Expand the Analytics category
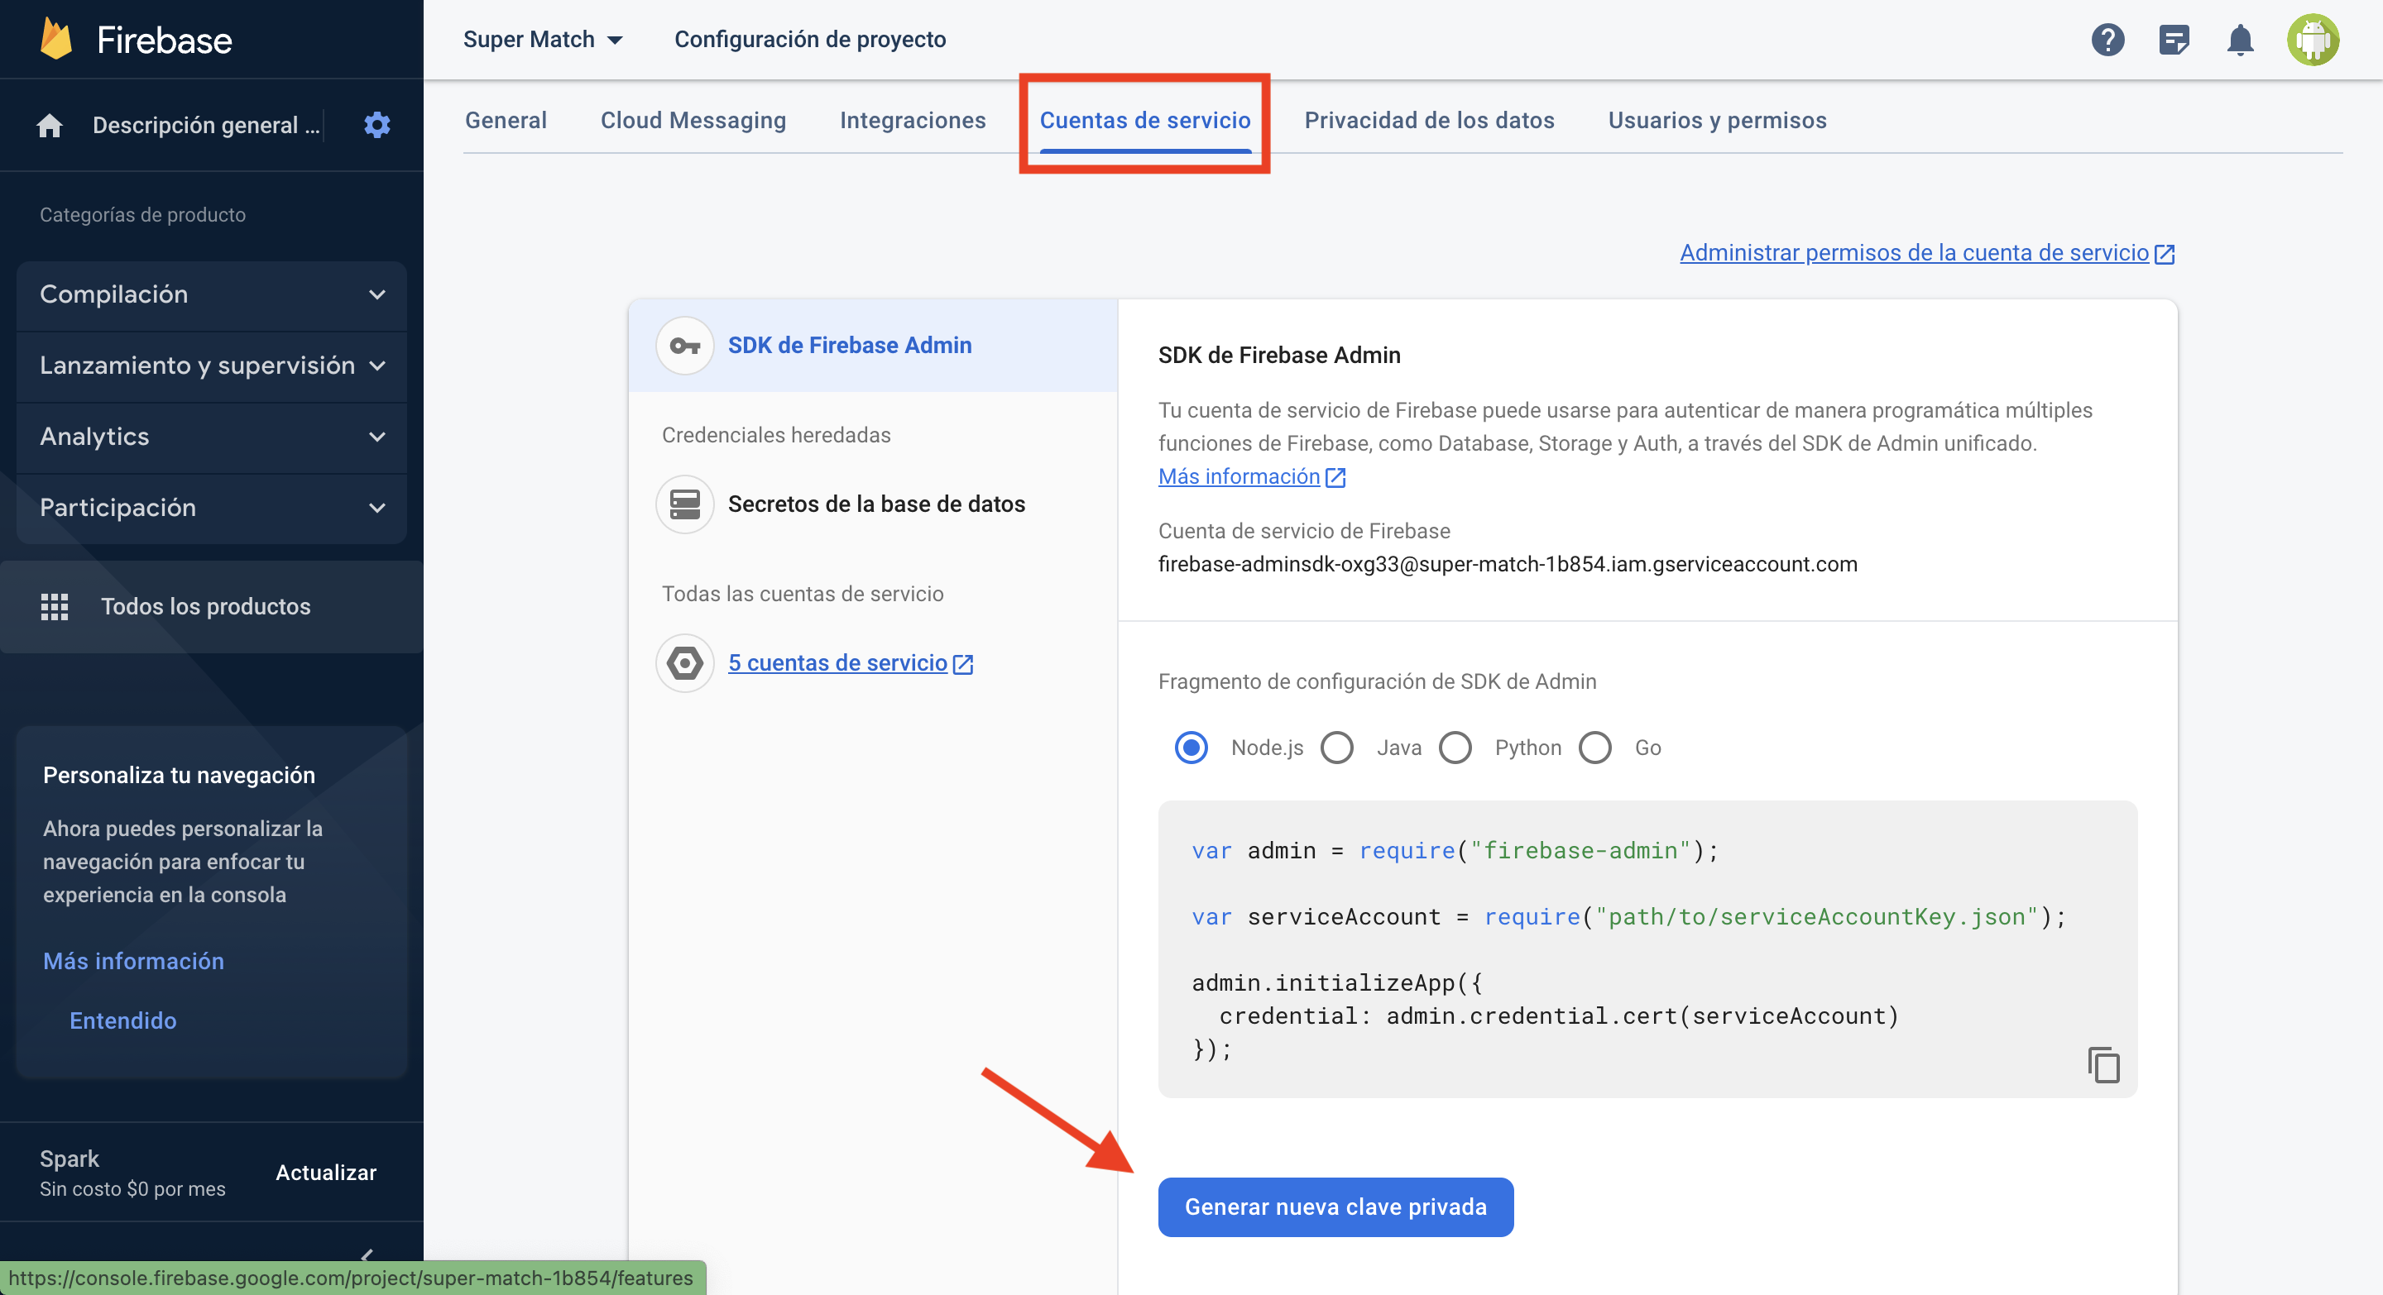Screen dimensions: 2383x1295 click(x=212, y=437)
